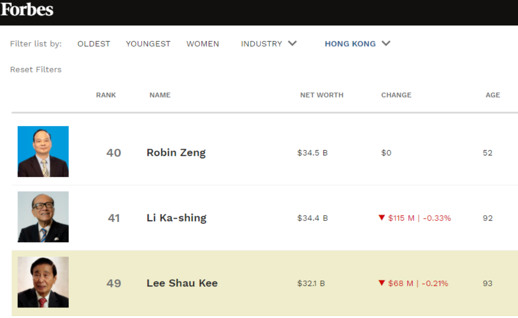Select the Lee Shau Kee name
Viewport: 518px width, 318px height.
point(182,283)
